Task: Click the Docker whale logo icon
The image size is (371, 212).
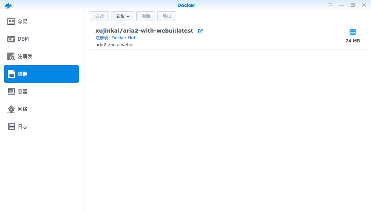Action: (8, 6)
